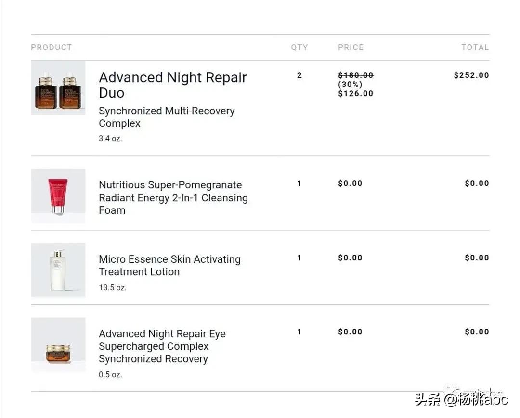
Task: Click the Eye Supercharged Complex jar image
Action: click(x=58, y=344)
